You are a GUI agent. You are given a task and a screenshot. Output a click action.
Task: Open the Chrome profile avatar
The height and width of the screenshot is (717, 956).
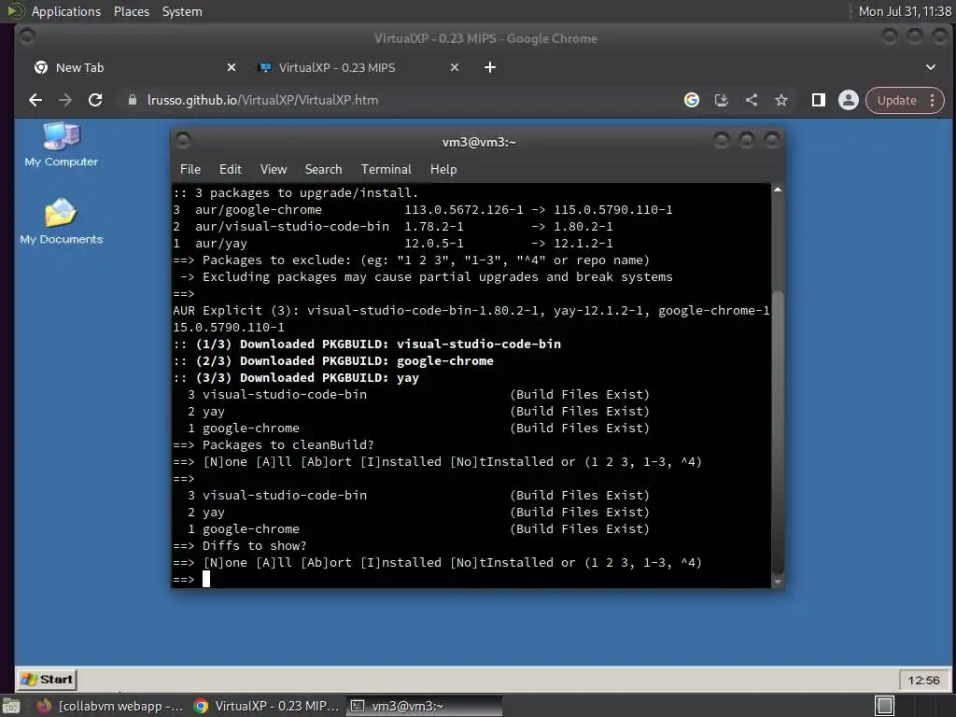pyautogui.click(x=848, y=100)
